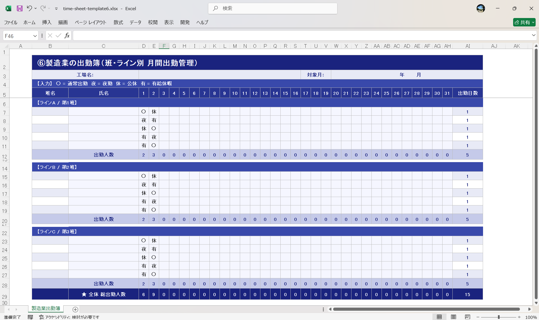Click the 100% zoom level
Viewport: 539px width, 320px height.
click(x=531, y=317)
